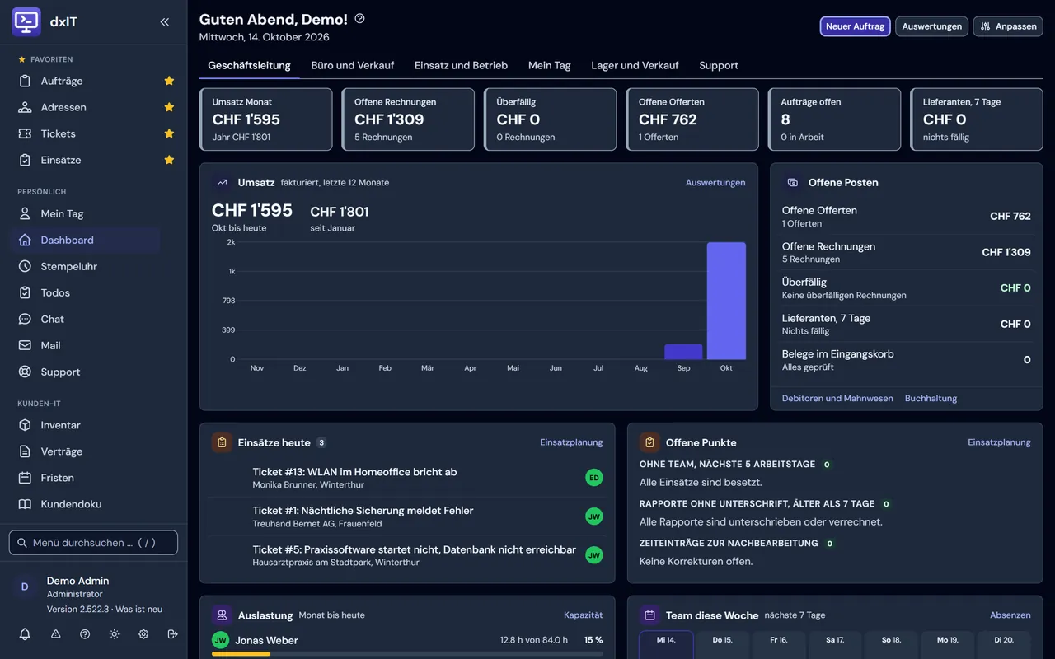1055x659 pixels.
Task: Open Chat via its speech bubble icon
Action: 25,319
